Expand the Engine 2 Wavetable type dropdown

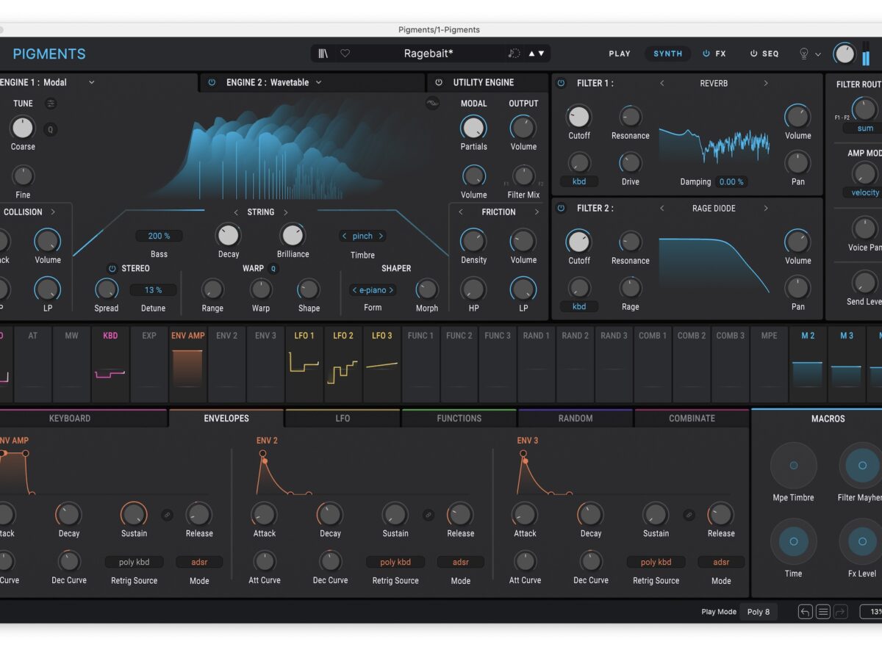tap(318, 82)
